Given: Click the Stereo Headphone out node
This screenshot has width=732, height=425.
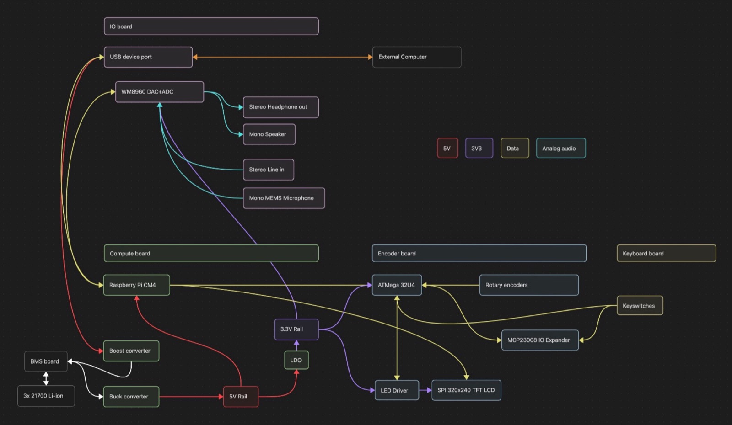Looking at the screenshot, I should [x=281, y=107].
